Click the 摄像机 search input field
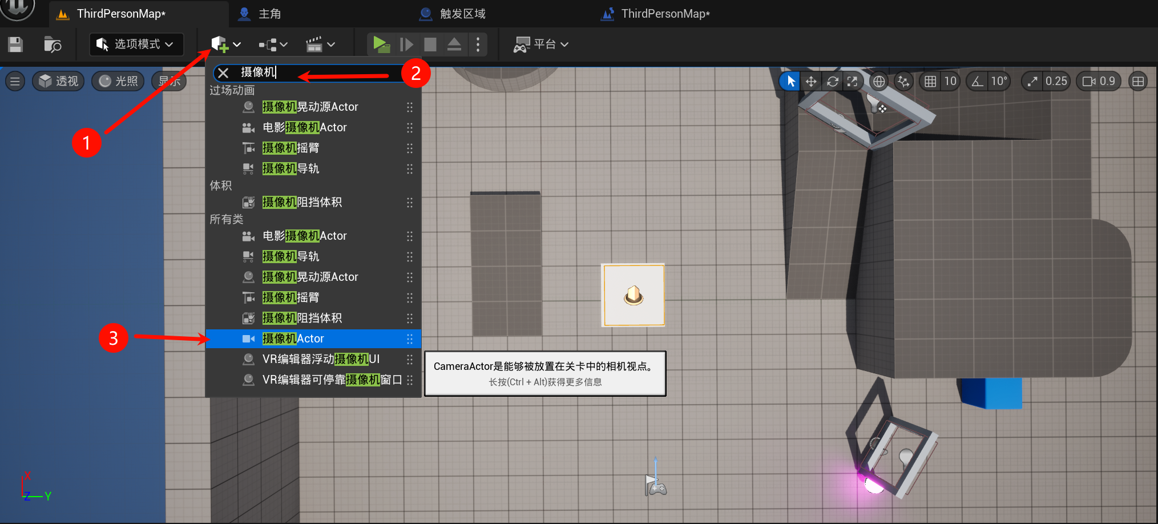1158x524 pixels. (314, 72)
